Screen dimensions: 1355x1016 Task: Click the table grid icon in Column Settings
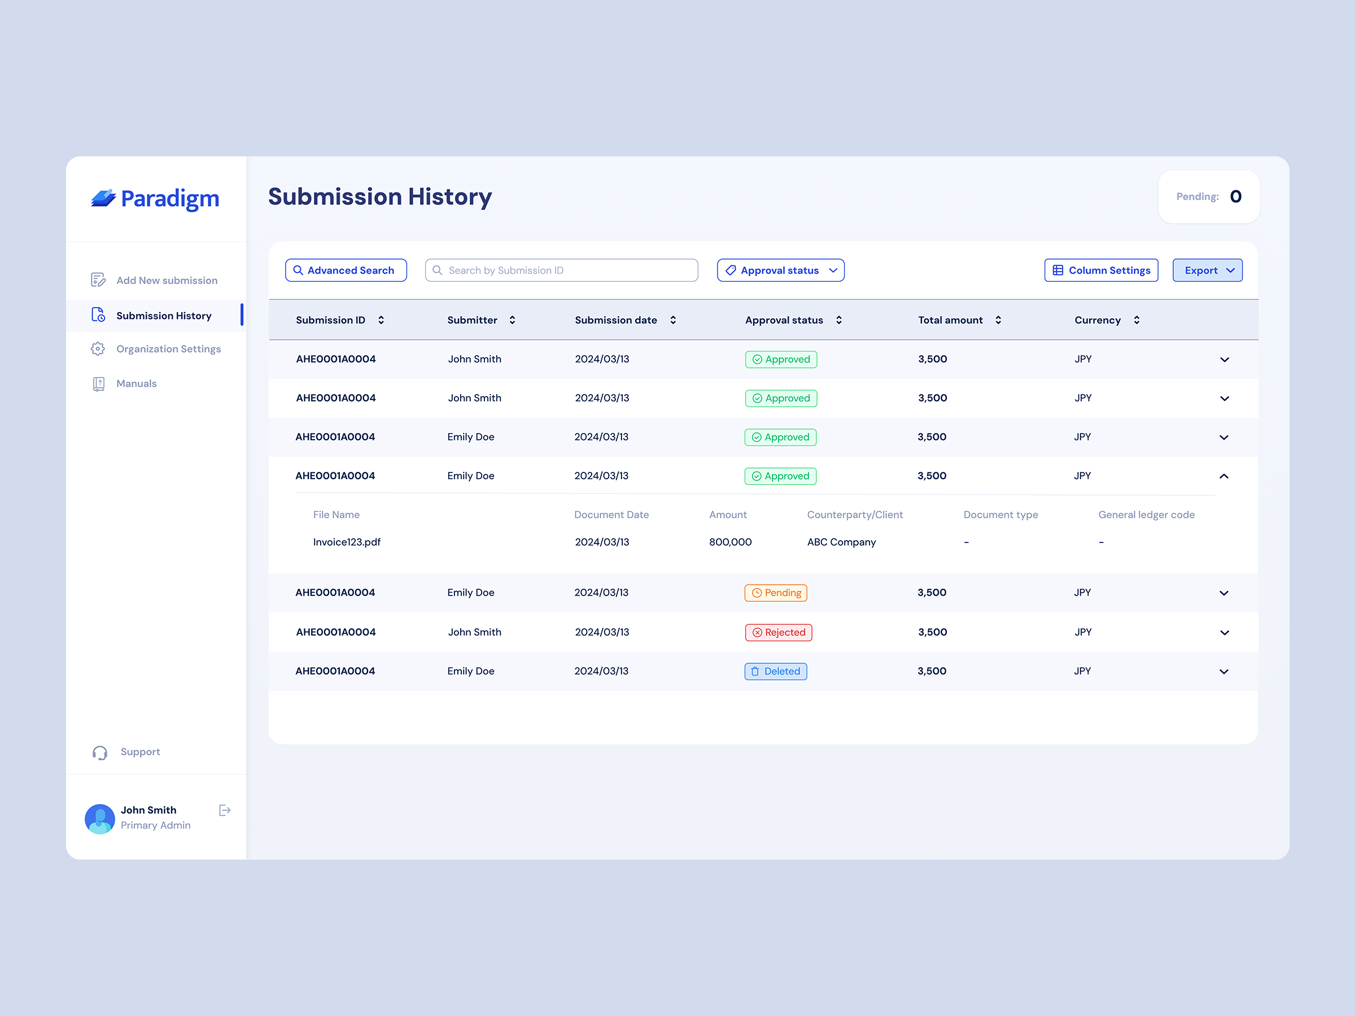coord(1058,270)
